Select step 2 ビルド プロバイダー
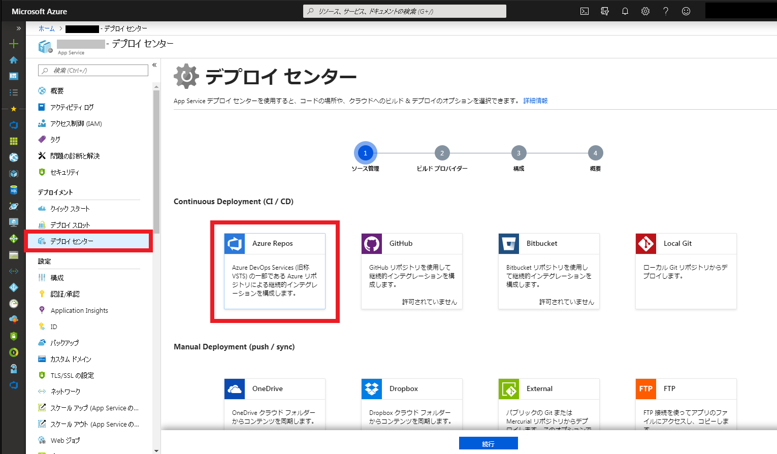Viewport: 777px width, 454px height. 442,153
